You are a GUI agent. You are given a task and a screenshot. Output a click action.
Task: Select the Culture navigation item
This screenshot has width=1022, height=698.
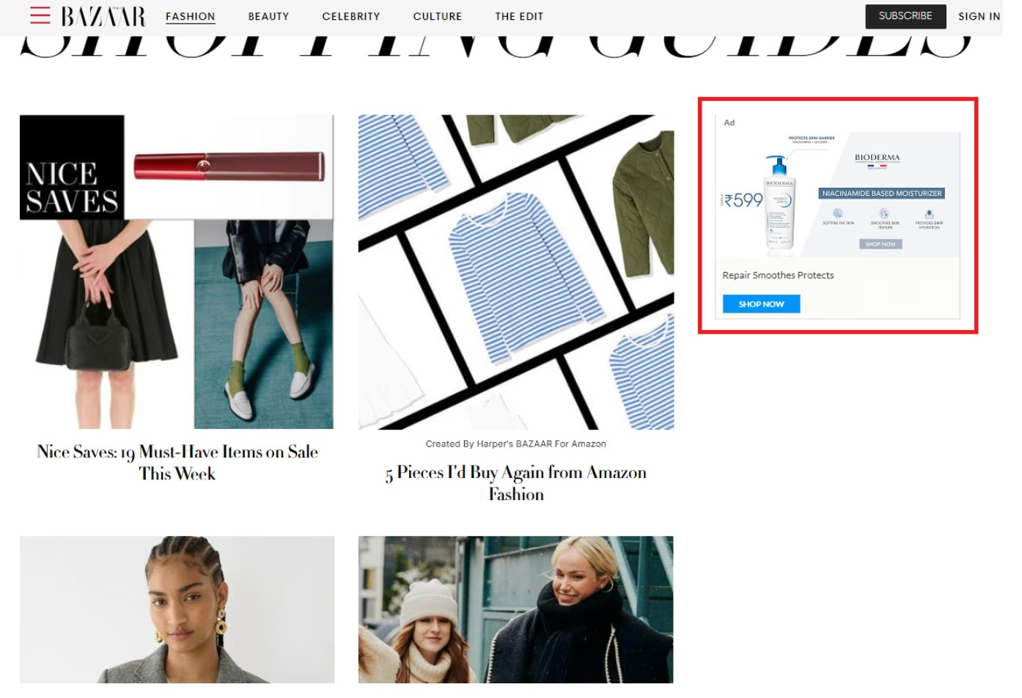point(438,16)
